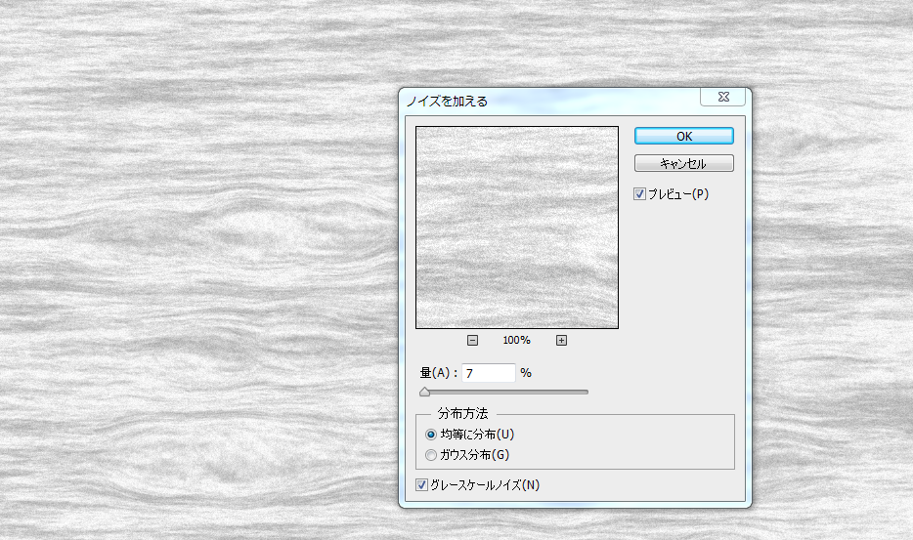Image resolution: width=913 pixels, height=540 pixels.
Task: Toggle the グレースケールノイズ(N) checkbox
Action: tap(422, 484)
